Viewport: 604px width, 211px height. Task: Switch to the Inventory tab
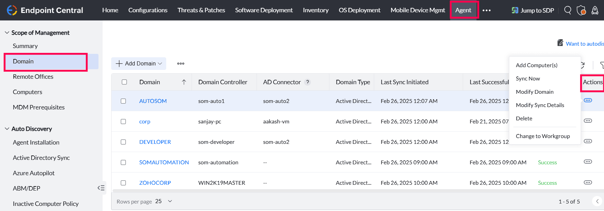[x=315, y=10]
